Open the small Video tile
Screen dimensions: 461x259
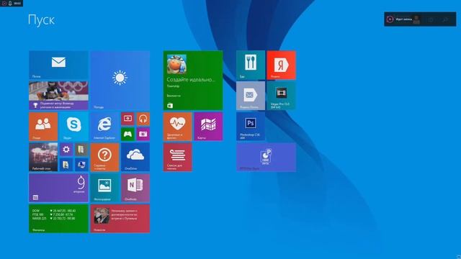click(x=127, y=119)
